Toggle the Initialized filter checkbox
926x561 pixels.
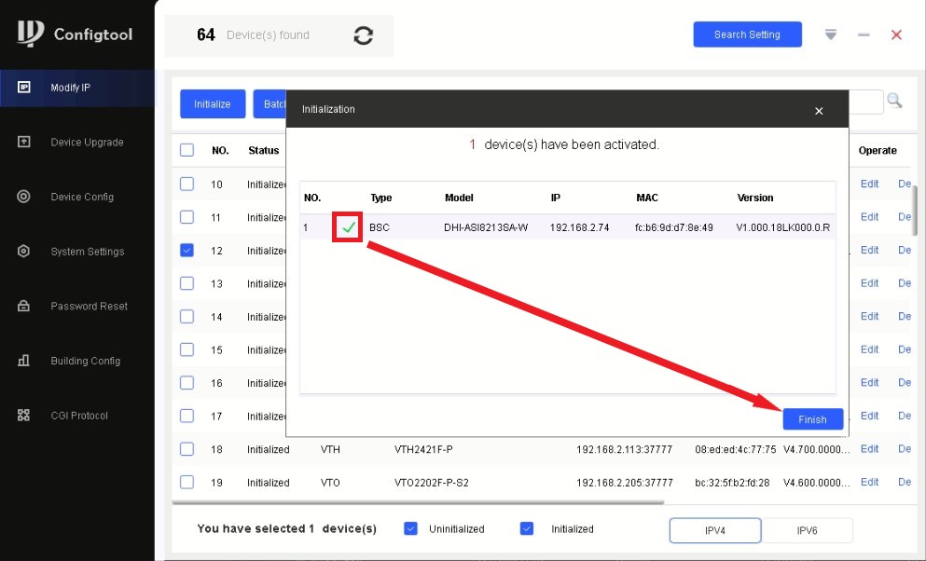pos(527,528)
